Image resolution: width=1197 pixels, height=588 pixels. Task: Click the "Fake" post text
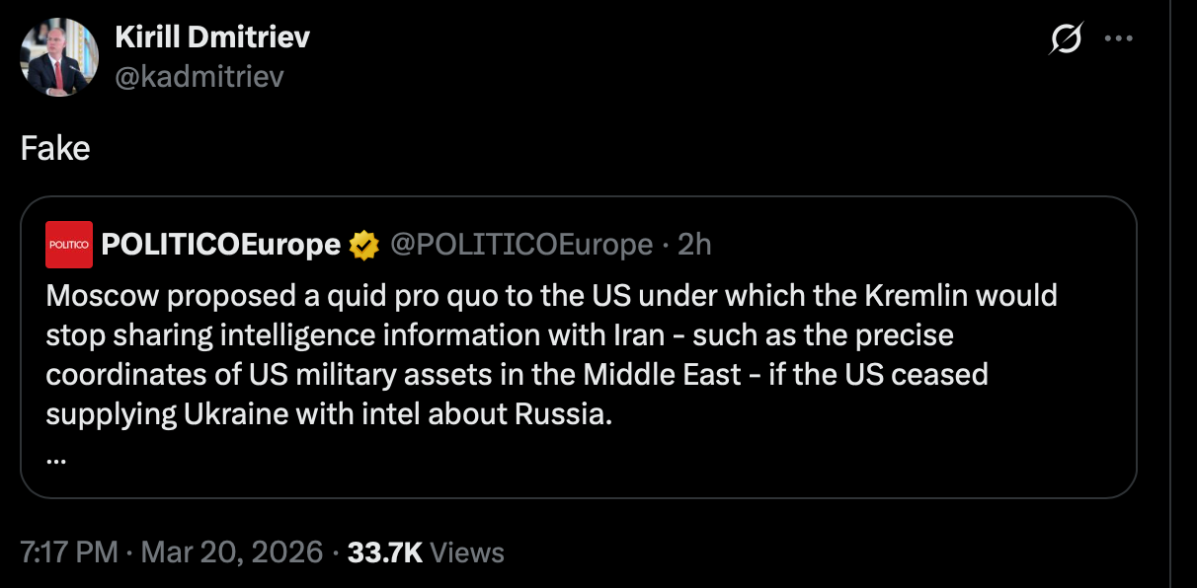click(x=55, y=148)
